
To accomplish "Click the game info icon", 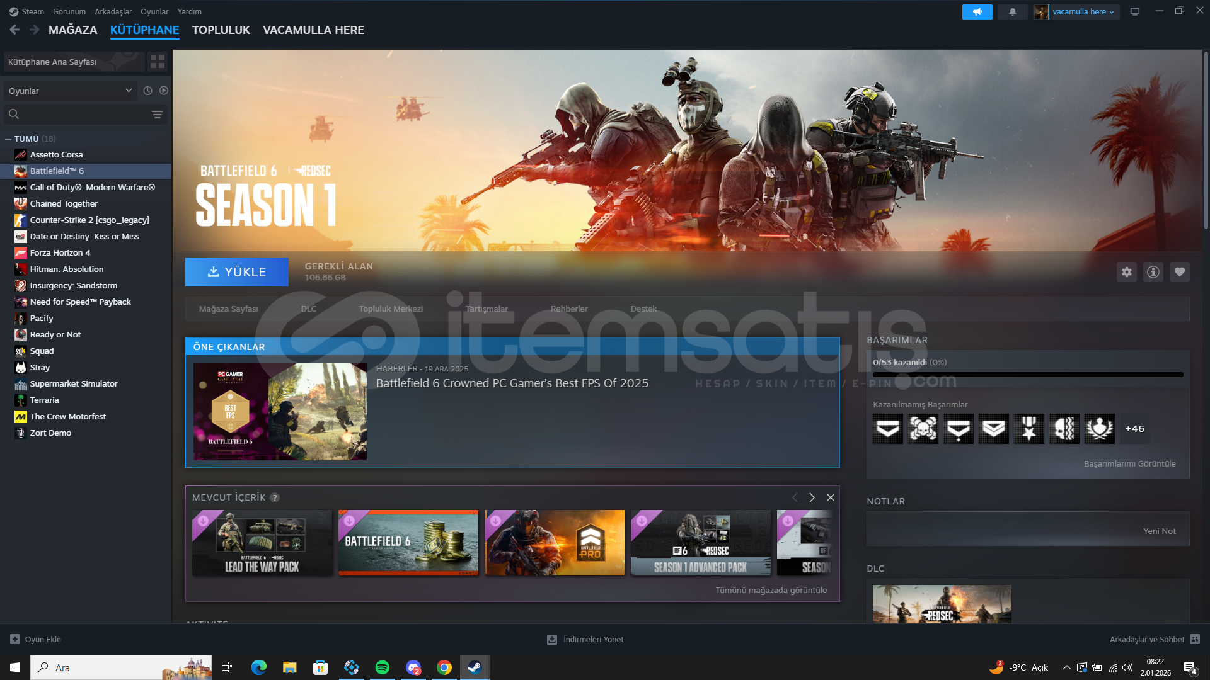I will tap(1153, 272).
